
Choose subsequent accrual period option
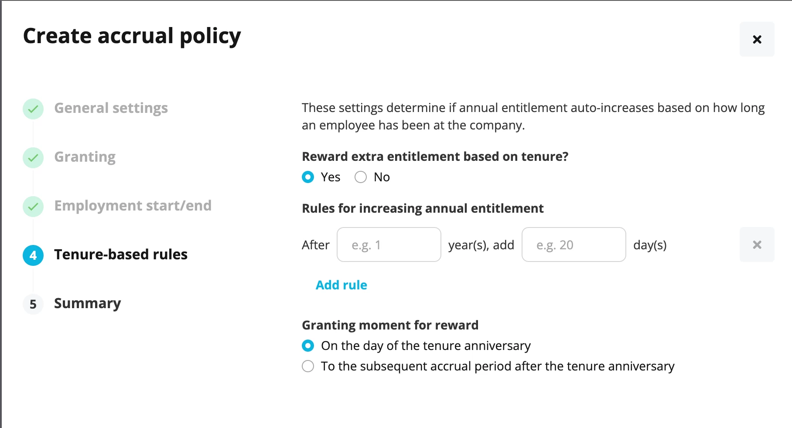(308, 366)
